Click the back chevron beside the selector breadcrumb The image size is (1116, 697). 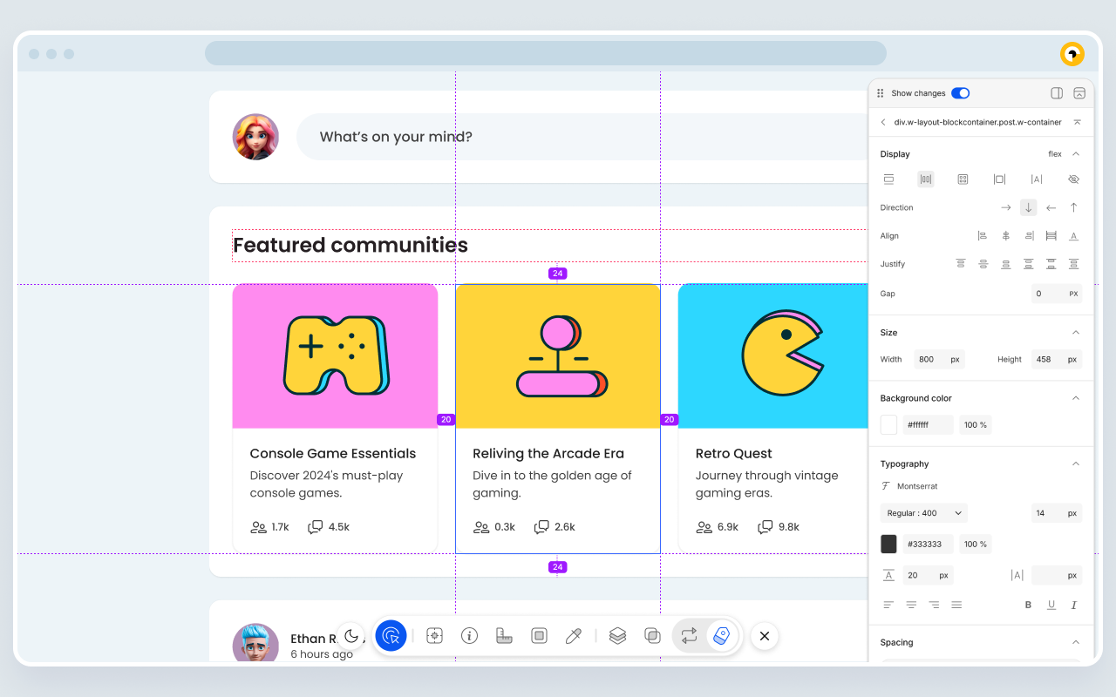[x=883, y=122]
